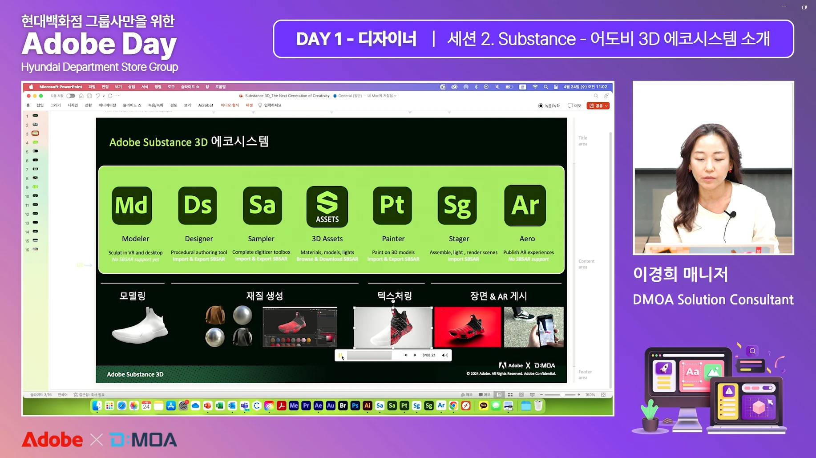
Task: Mute the video using volume icon
Action: (444, 355)
